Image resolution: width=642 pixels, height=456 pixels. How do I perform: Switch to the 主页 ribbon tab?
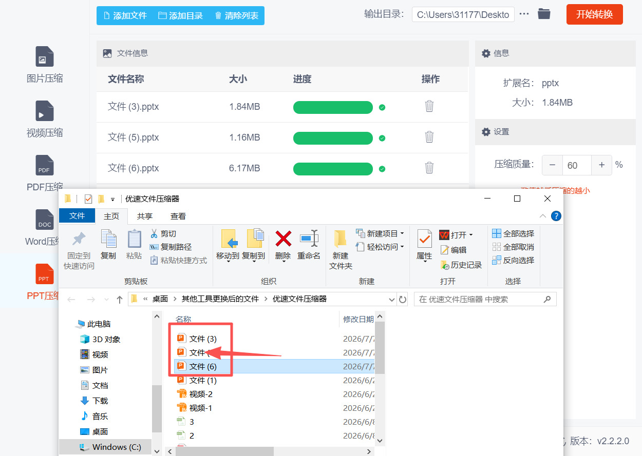point(111,216)
